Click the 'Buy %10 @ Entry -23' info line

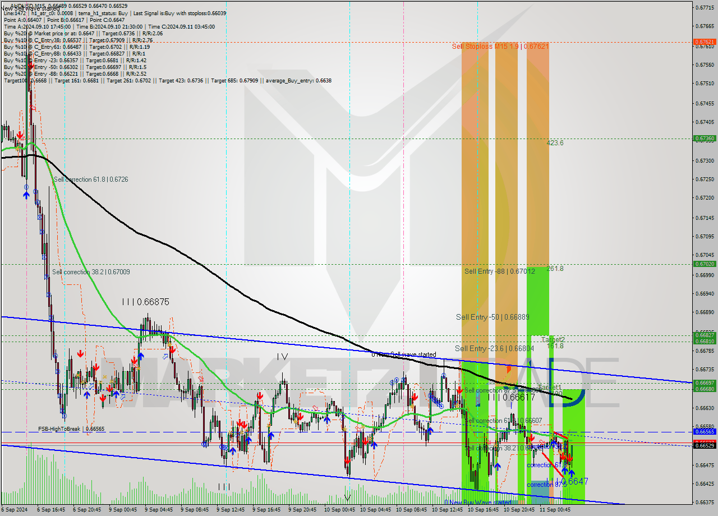click(75, 60)
